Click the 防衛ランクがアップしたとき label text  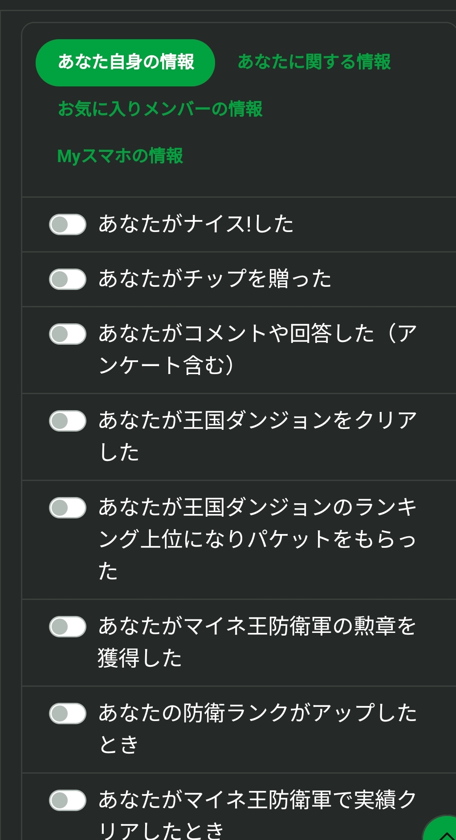pos(257,729)
